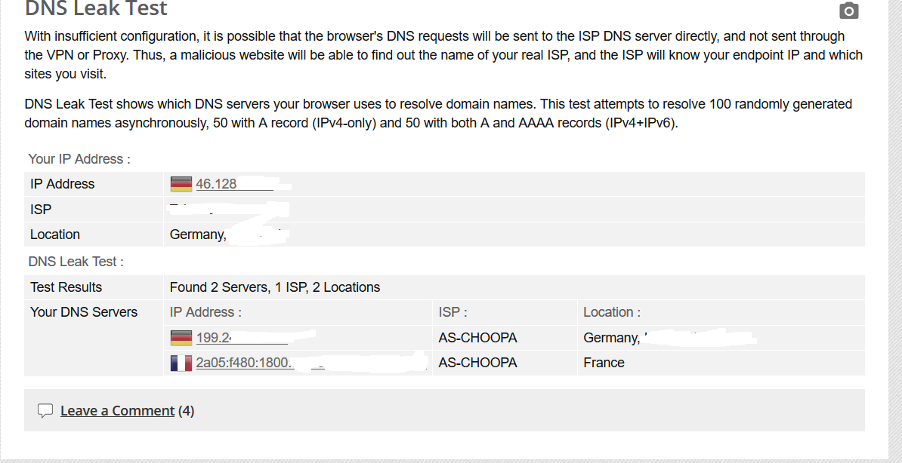
Task: Open the 199.2 DNS server link
Action: click(213, 338)
